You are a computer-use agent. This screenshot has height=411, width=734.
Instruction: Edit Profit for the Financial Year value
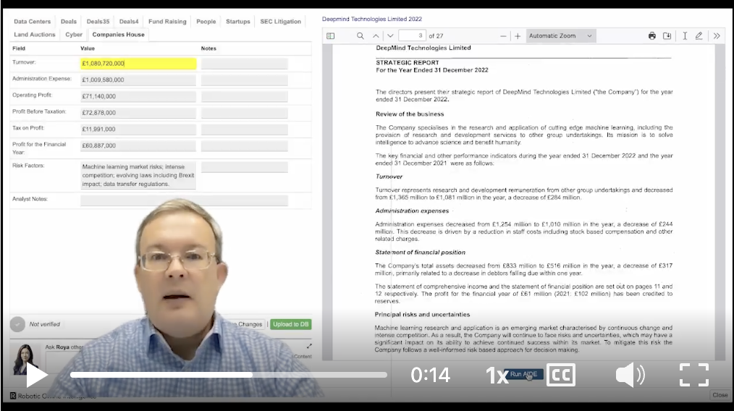click(x=138, y=145)
